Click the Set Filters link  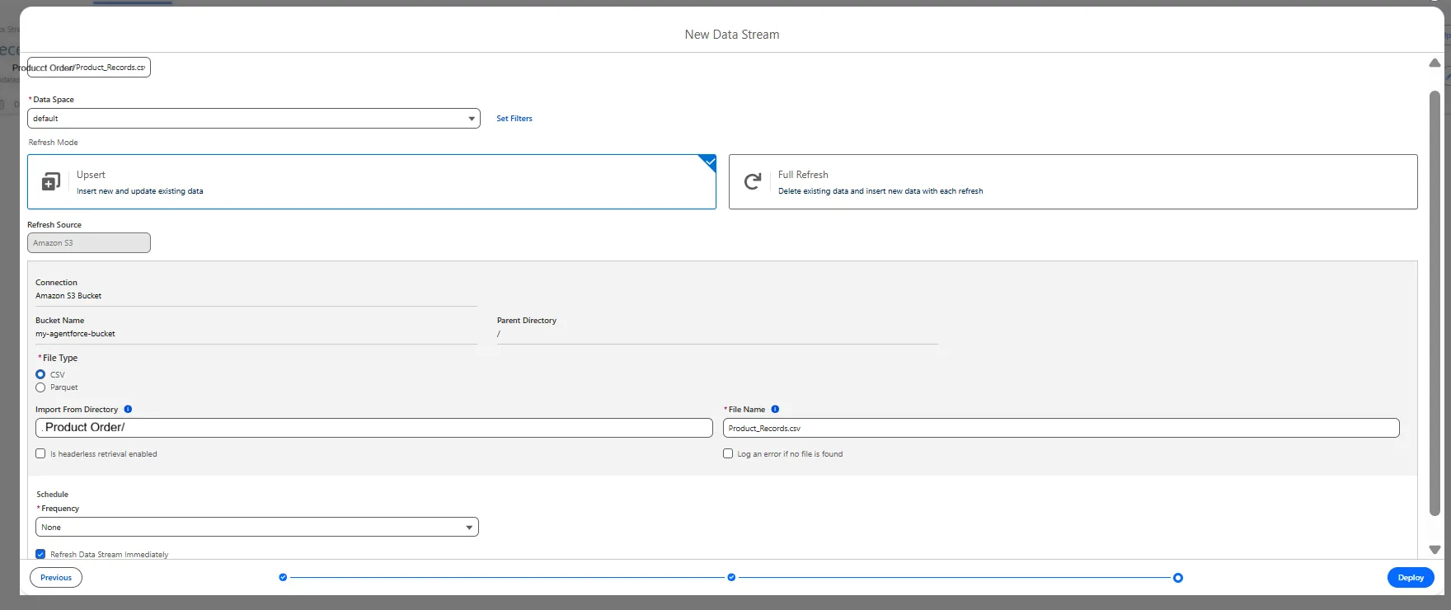point(514,119)
